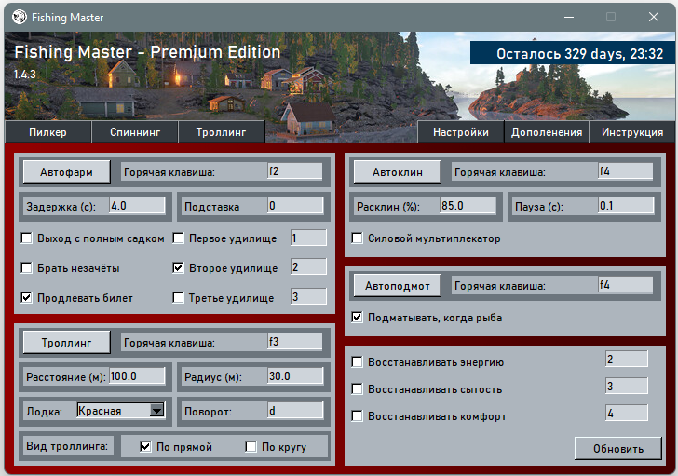Click the Автоклин hotkey field
678x476 pixels.
626,171
